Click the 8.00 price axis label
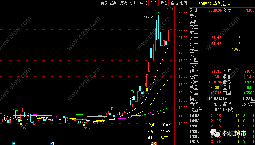 coord(184,139)
